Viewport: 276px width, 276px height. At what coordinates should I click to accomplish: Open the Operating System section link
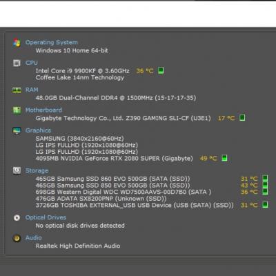[x=52, y=43]
